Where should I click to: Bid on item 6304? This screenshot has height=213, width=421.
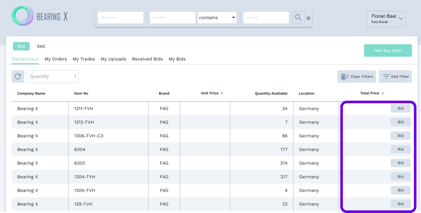coord(400,149)
